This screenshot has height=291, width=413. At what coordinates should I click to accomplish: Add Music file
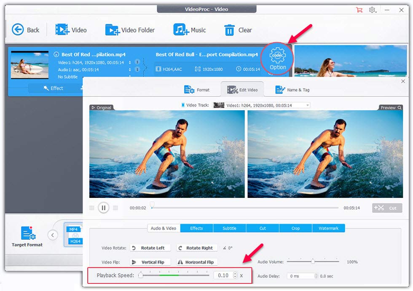point(189,30)
